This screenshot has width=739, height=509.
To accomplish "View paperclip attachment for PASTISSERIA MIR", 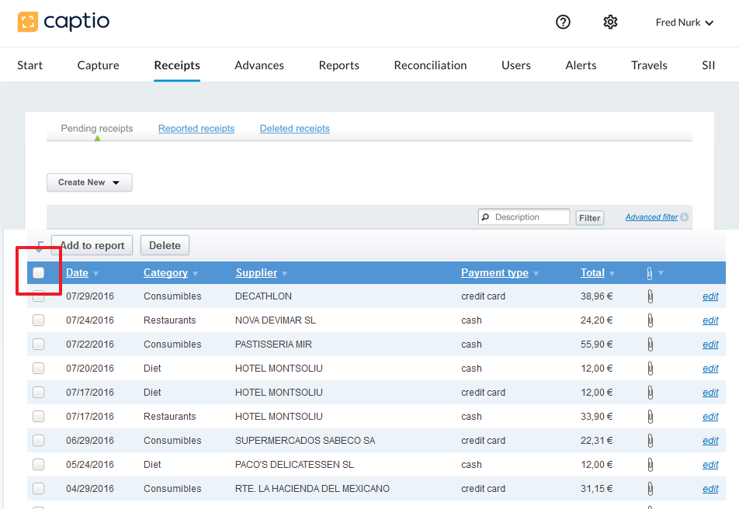I will click(x=650, y=345).
